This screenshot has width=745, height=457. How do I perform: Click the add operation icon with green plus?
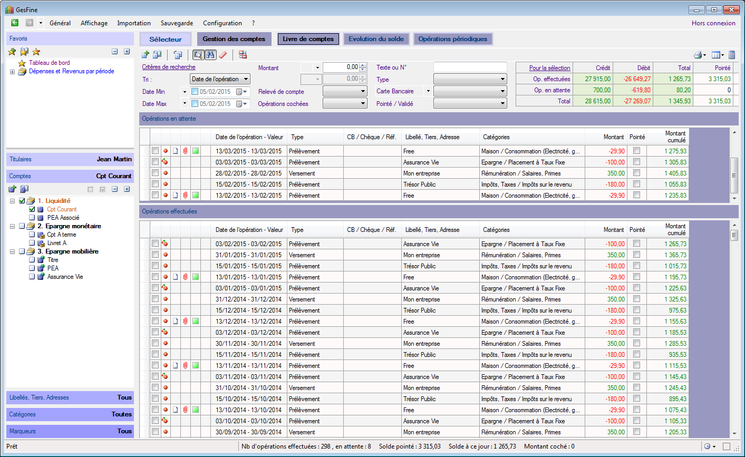pos(146,55)
